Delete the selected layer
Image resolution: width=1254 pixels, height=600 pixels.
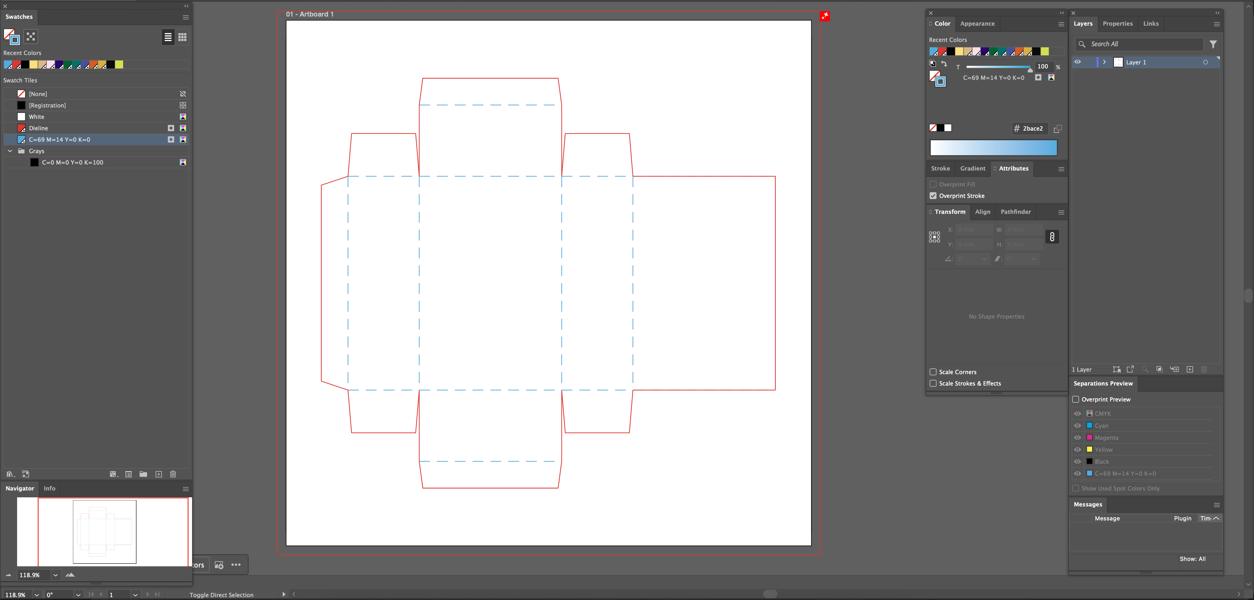click(1204, 369)
